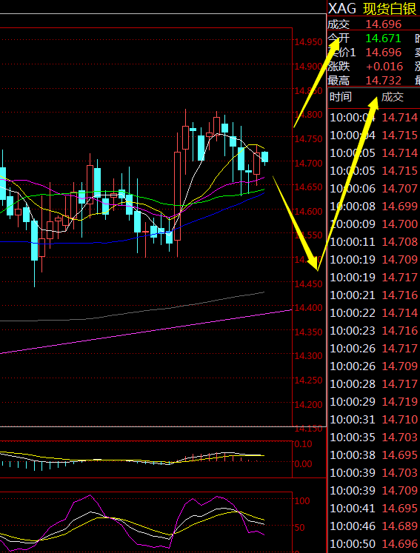Click the 14.200 price axis label
The image size is (420, 553).
(x=308, y=404)
